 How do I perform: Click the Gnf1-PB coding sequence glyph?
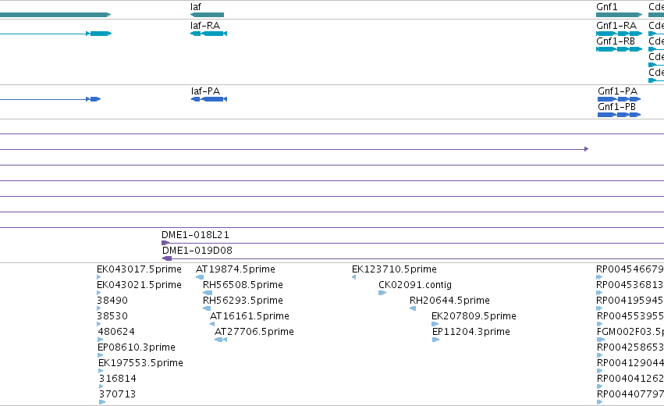pyautogui.click(x=619, y=115)
